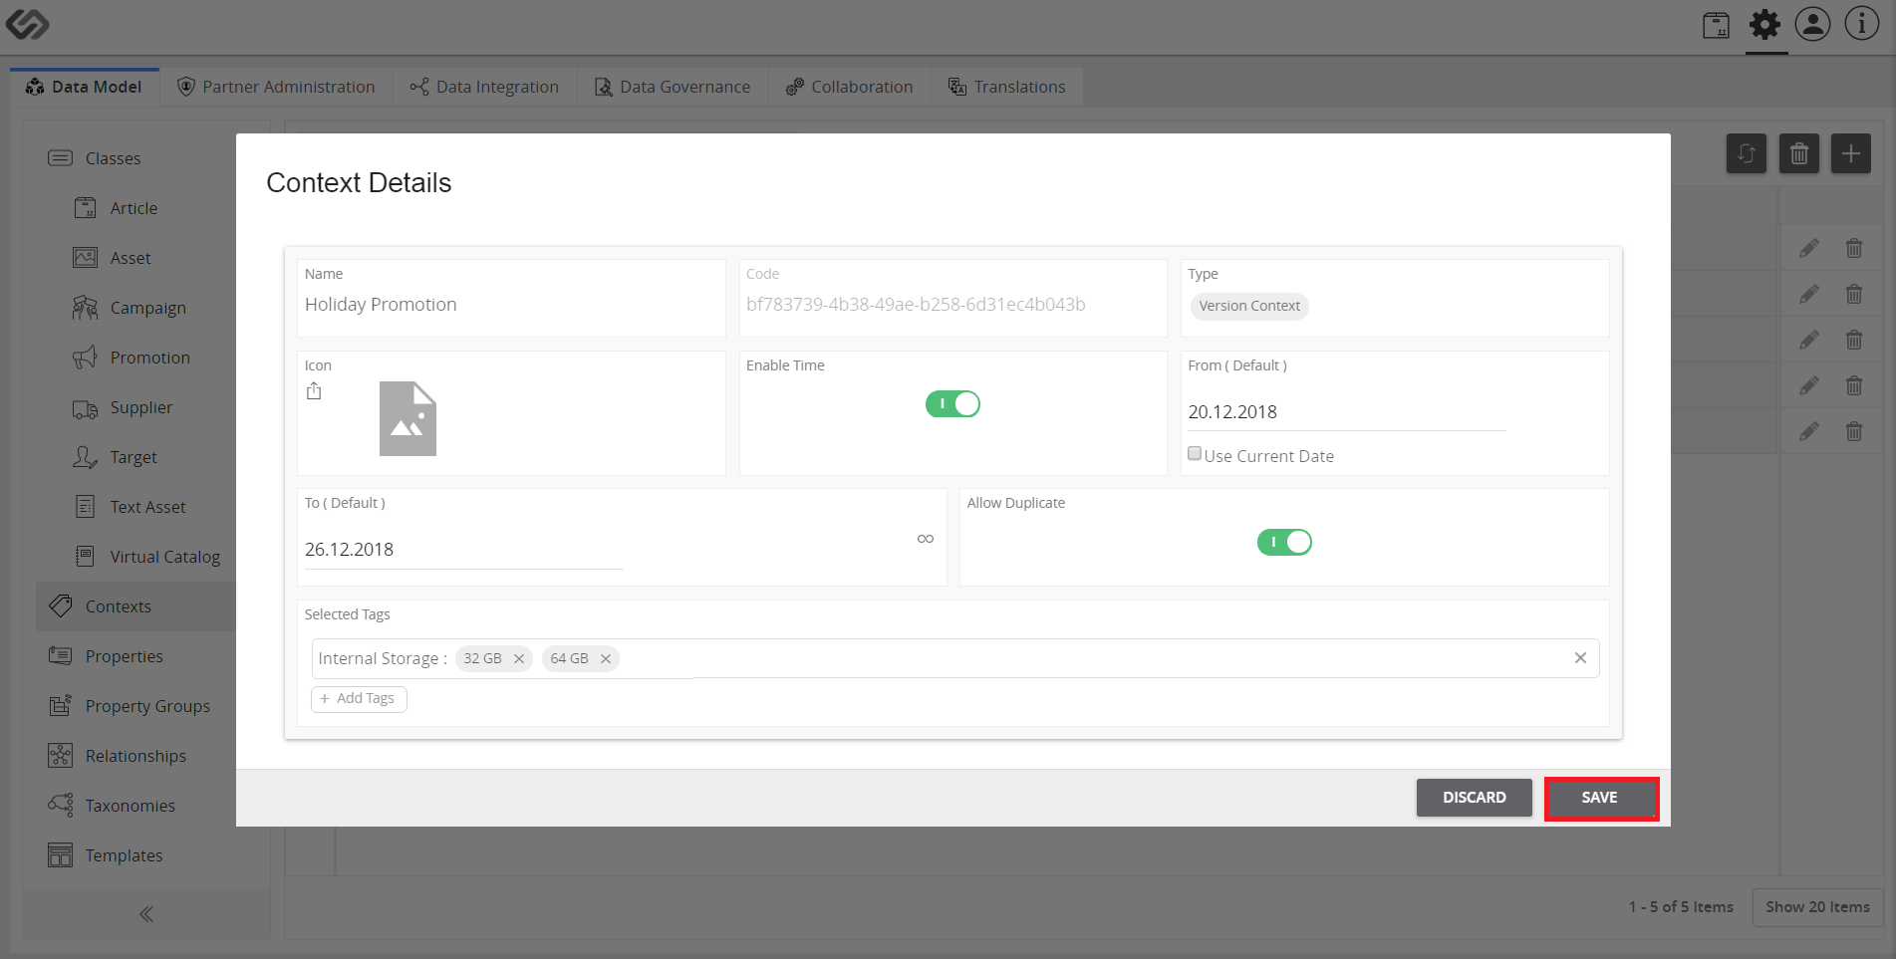Select Virtual Catalog in the sidebar
The image size is (1896, 959).
(x=135, y=557)
